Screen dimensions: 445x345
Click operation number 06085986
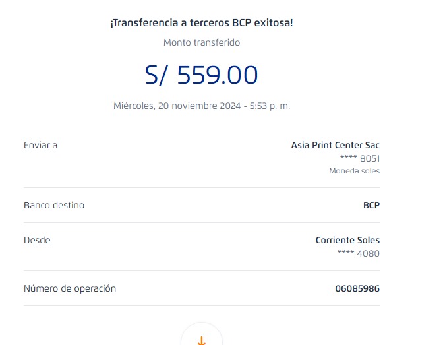357,288
